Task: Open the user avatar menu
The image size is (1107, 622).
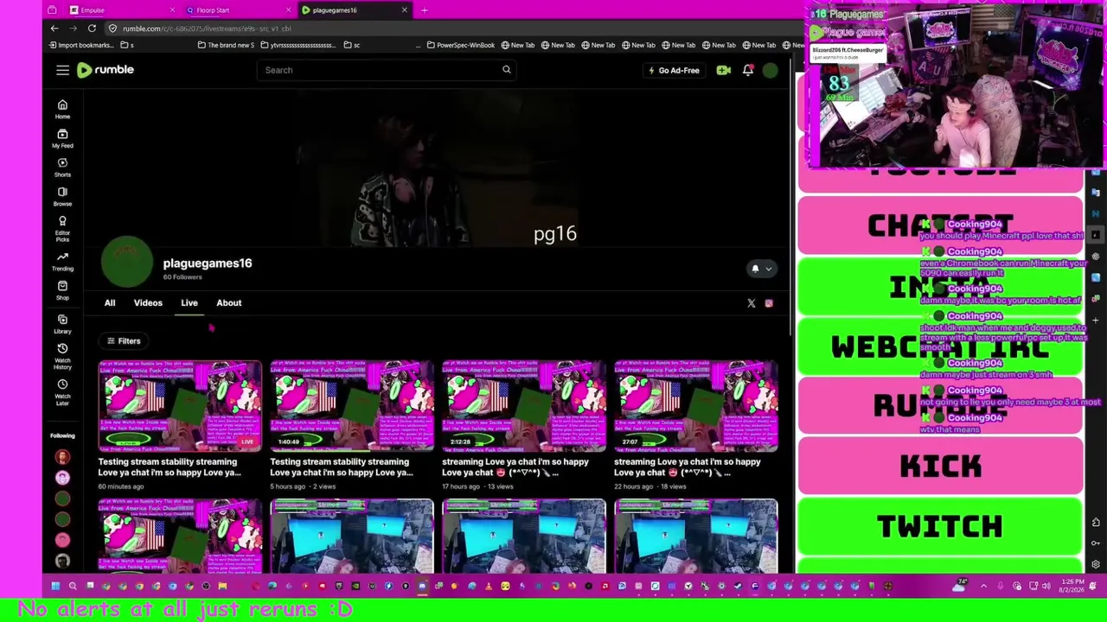Action: click(x=771, y=70)
